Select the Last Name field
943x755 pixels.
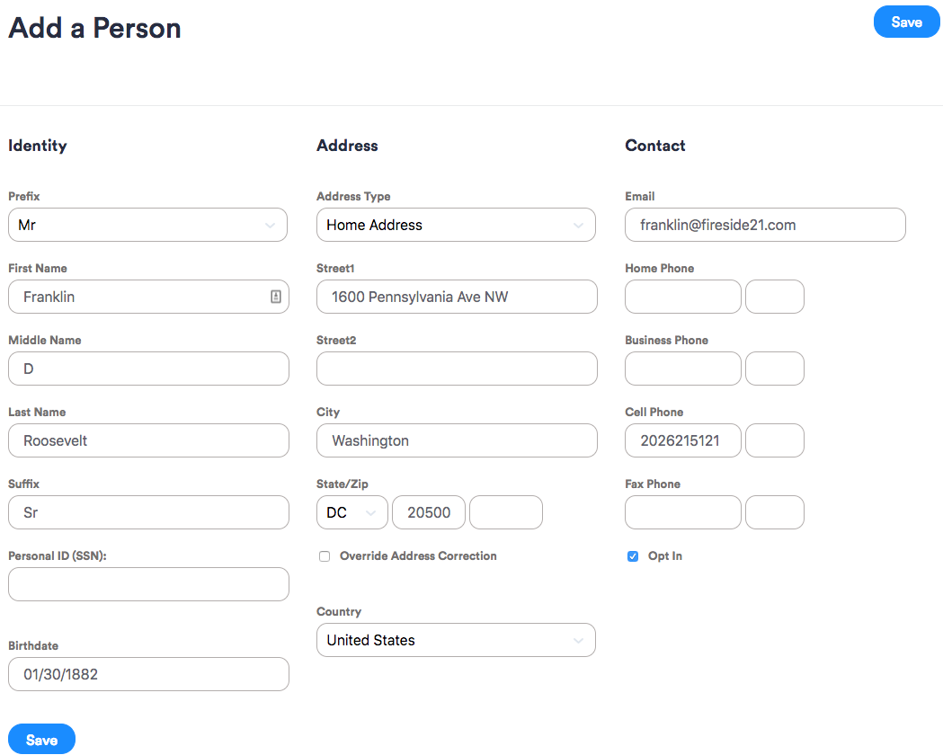pos(148,440)
